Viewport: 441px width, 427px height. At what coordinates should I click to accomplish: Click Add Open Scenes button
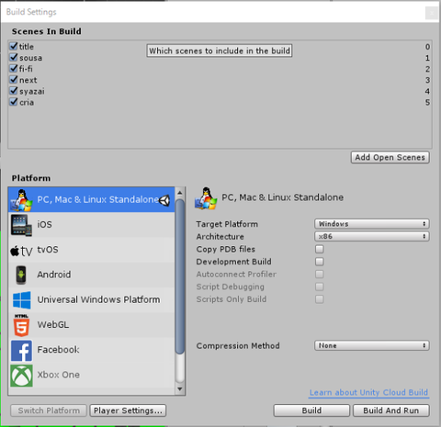click(390, 157)
